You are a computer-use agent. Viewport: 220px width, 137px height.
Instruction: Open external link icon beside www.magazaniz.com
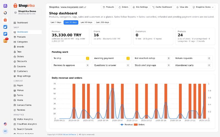(x=85, y=7)
